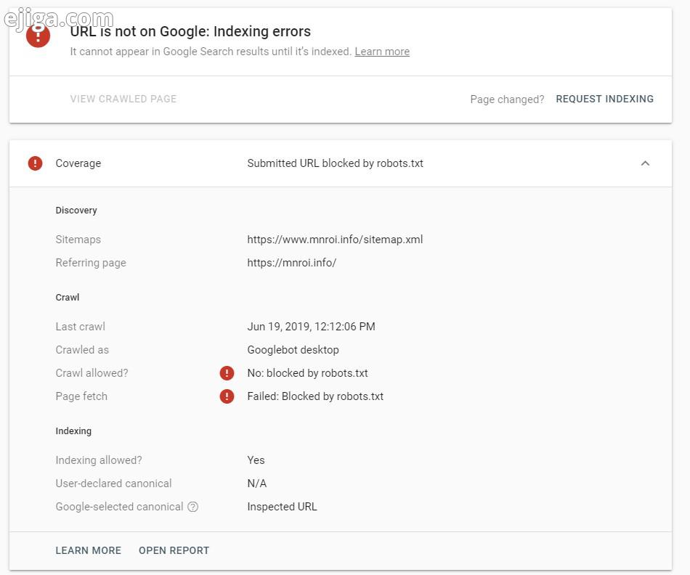Click the error icon next to Crawl allowed
This screenshot has height=575, width=690.
pyautogui.click(x=227, y=373)
